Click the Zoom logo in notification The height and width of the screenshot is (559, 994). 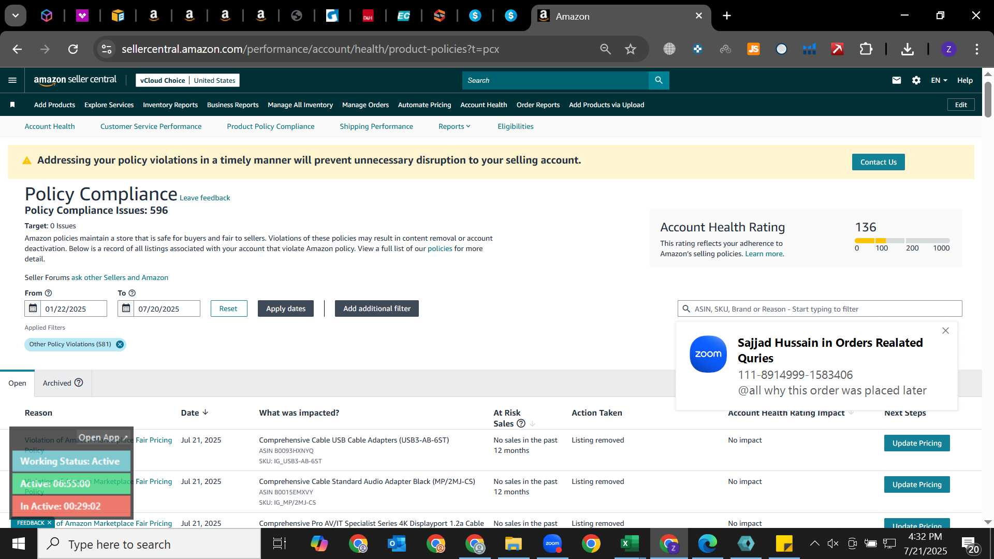pos(708,354)
